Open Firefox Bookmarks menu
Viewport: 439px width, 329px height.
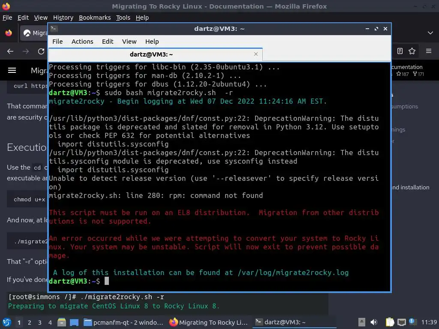(95, 18)
